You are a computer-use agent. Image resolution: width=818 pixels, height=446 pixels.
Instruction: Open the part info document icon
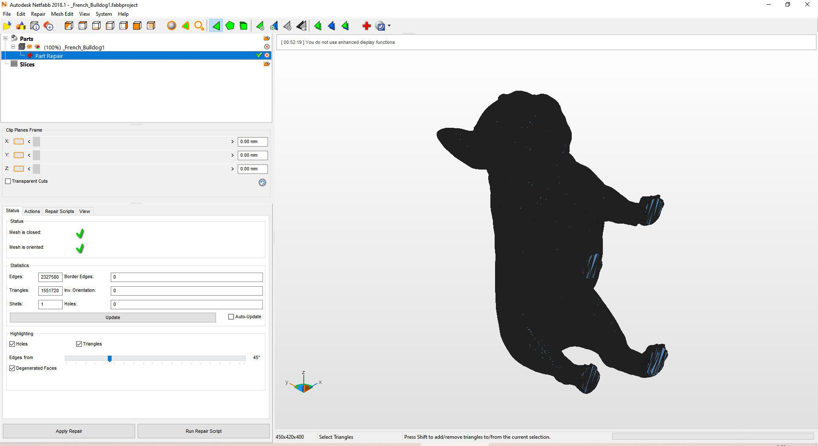coord(35,26)
